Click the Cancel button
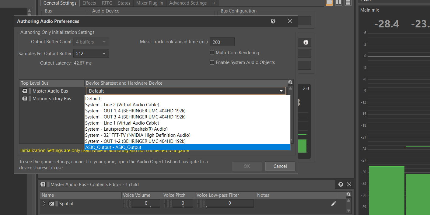This screenshot has width=430, height=215. [280, 166]
